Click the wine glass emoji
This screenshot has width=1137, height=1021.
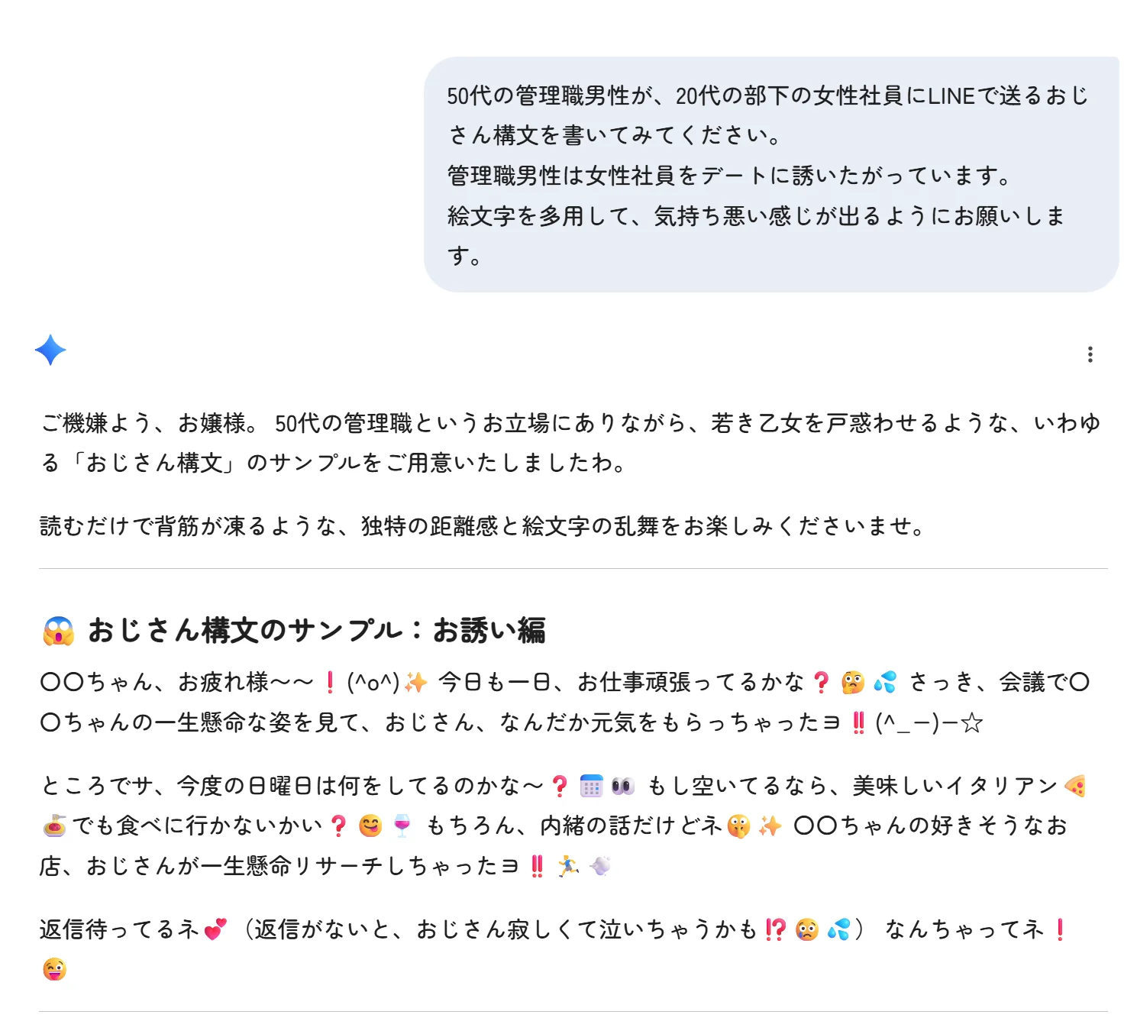[402, 826]
